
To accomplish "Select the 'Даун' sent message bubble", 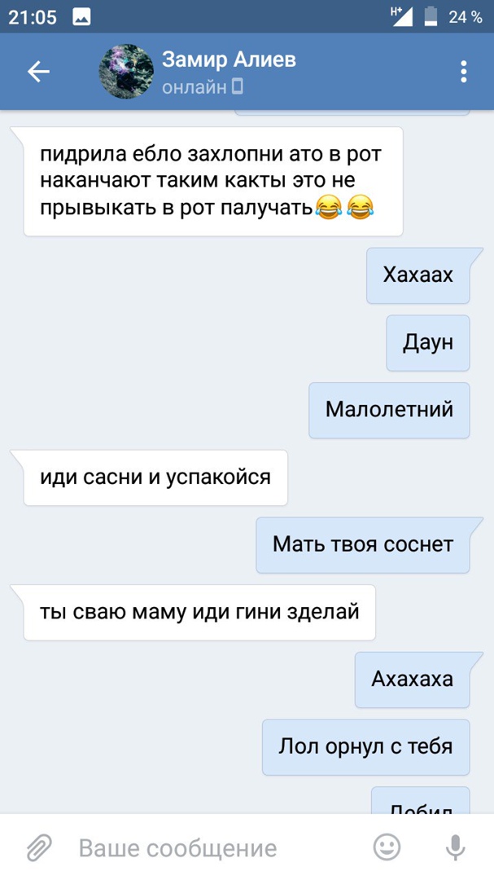I will tap(428, 343).
